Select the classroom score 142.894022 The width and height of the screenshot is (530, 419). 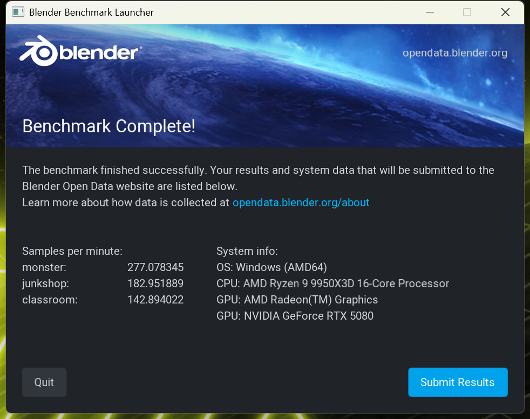coord(155,300)
